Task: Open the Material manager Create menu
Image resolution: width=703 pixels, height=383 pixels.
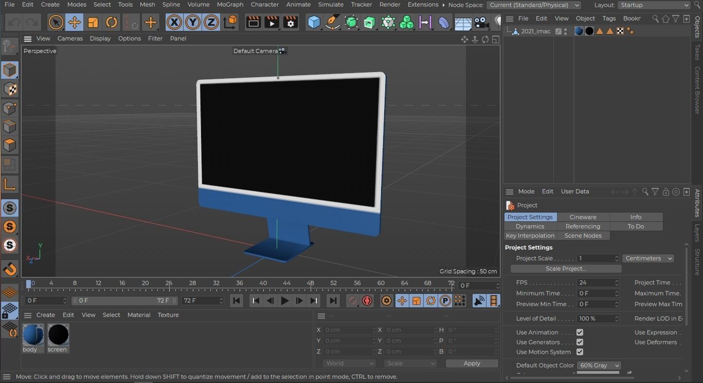Action: point(45,315)
